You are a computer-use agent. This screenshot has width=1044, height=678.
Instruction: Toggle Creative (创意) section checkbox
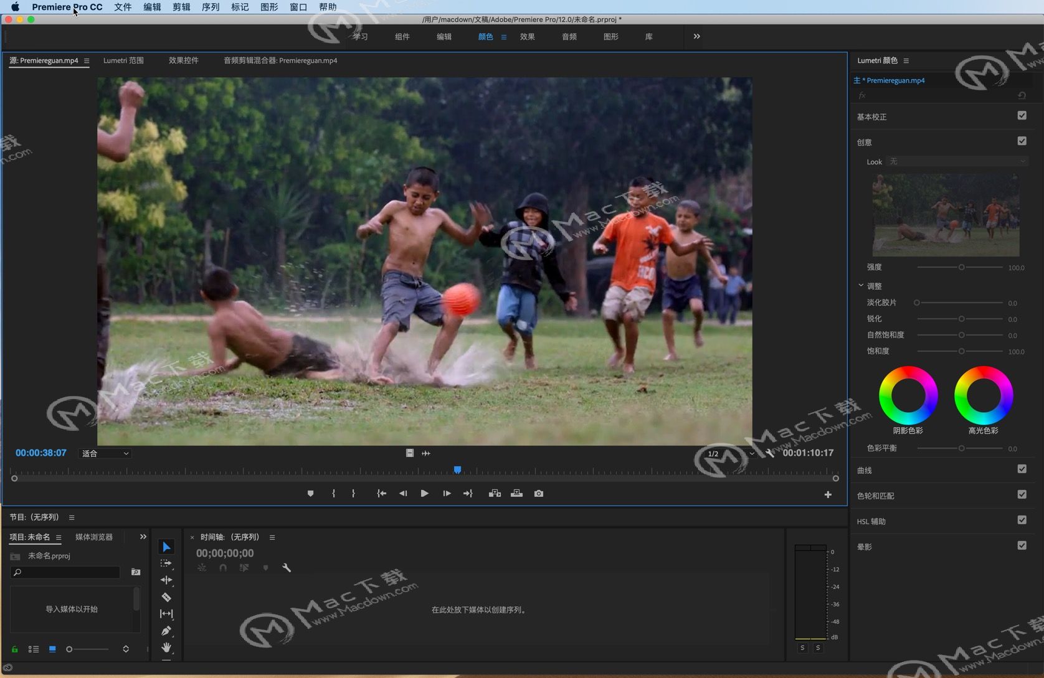(1022, 141)
